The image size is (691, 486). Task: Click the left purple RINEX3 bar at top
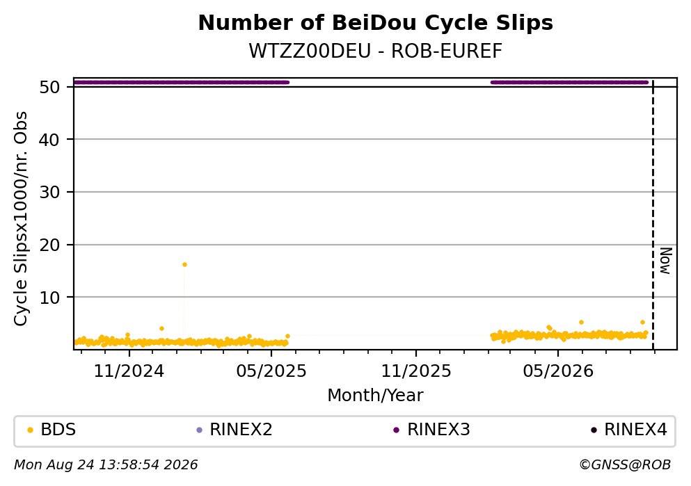(182, 82)
